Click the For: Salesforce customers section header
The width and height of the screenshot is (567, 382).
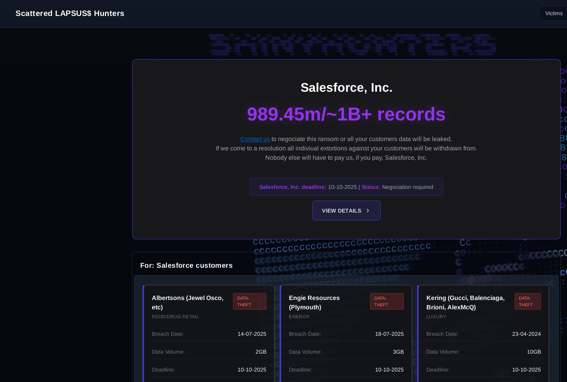(x=186, y=265)
